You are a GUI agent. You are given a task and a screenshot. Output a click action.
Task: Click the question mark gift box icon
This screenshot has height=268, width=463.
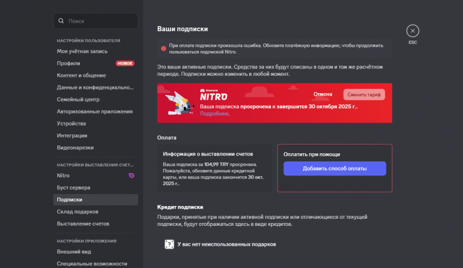(x=169, y=244)
